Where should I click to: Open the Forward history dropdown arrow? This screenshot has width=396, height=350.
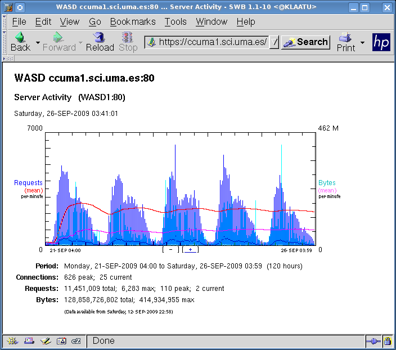(x=80, y=42)
